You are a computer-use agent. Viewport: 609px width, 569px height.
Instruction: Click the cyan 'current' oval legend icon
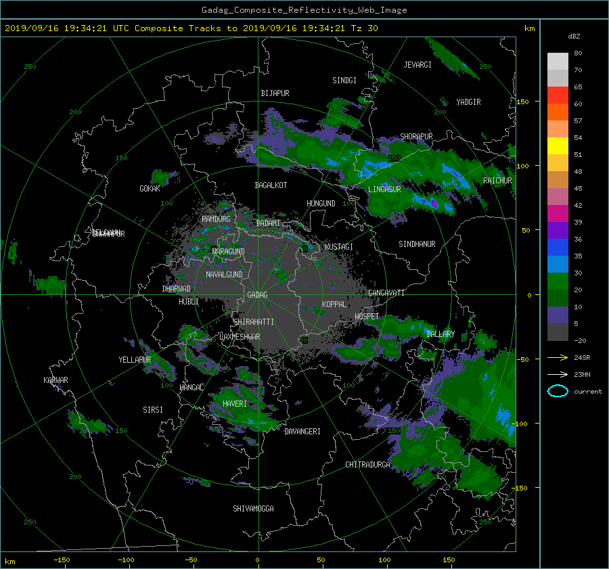[x=558, y=391]
